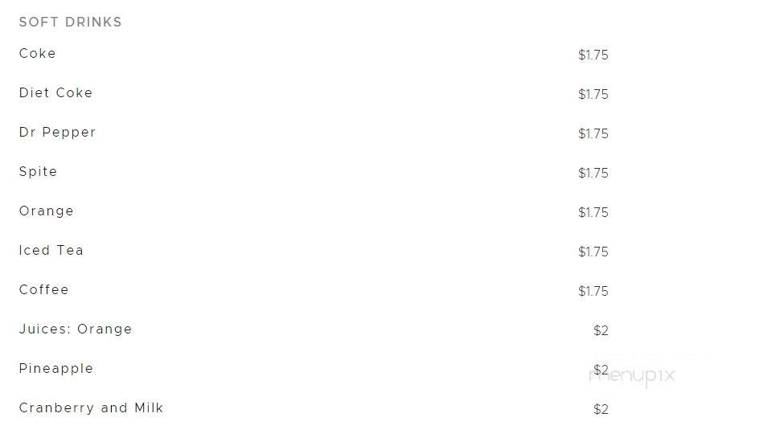Click the $2 price for Juices: Orange
Screen dimensions: 776x442
(x=601, y=331)
